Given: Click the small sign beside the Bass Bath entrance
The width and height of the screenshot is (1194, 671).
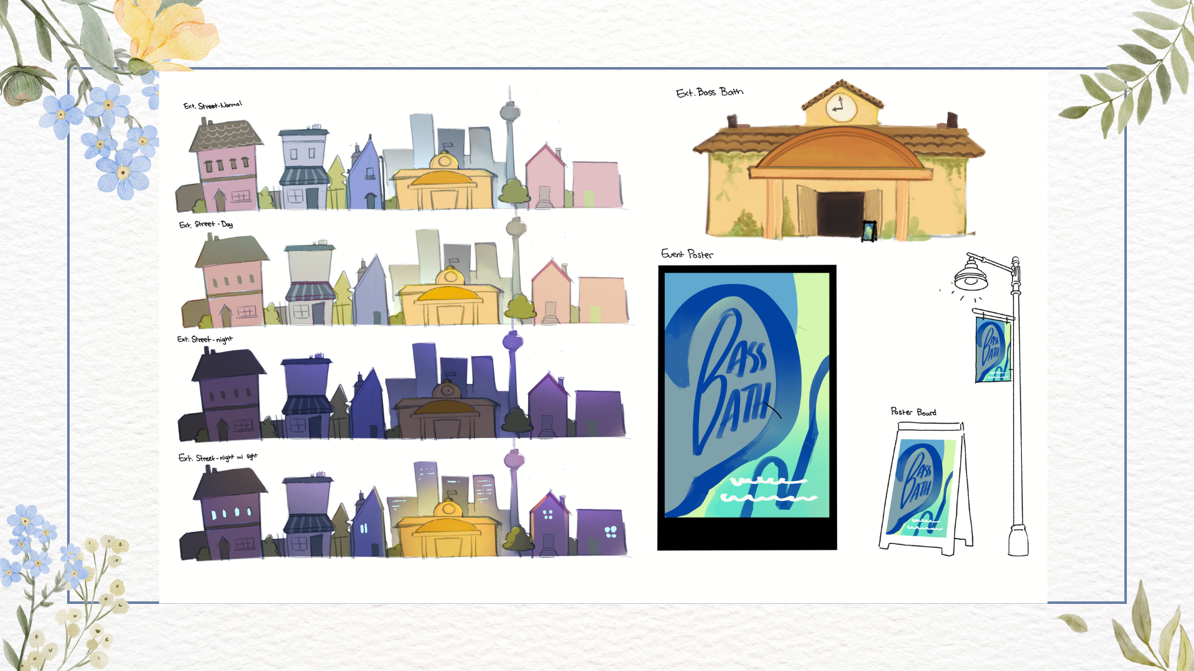Looking at the screenshot, I should 869,231.
